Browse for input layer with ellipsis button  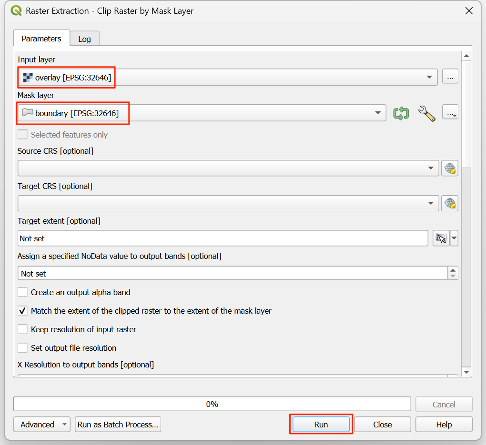[450, 77]
